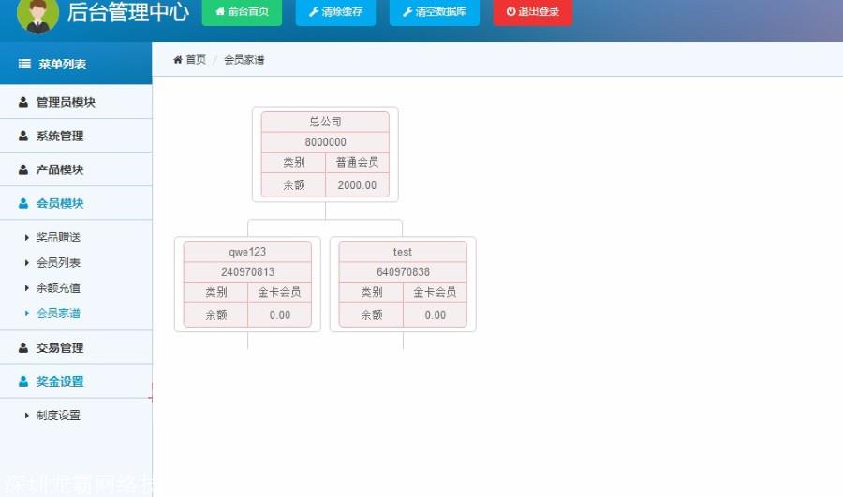Open 会员列表 submenu item
The image size is (843, 497).
58,263
